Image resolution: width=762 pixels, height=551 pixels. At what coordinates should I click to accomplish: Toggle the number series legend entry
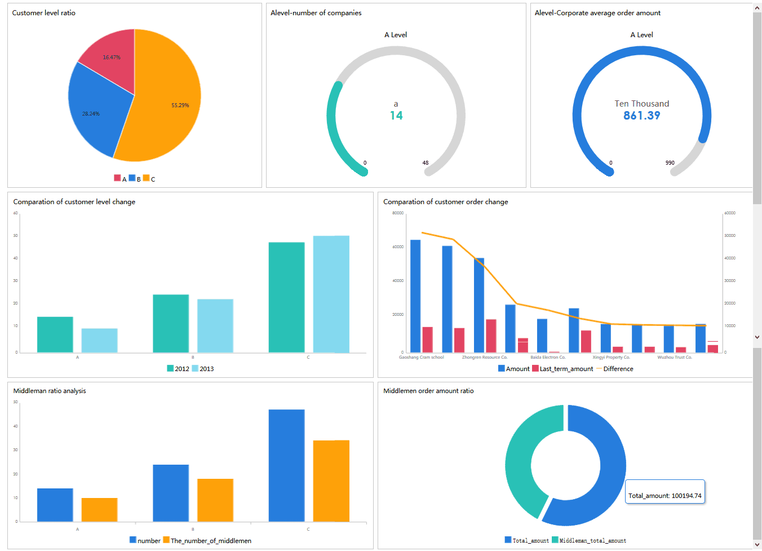point(145,541)
